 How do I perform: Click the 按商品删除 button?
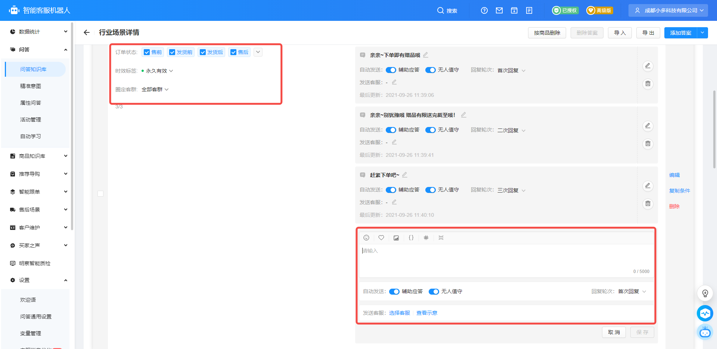(547, 33)
